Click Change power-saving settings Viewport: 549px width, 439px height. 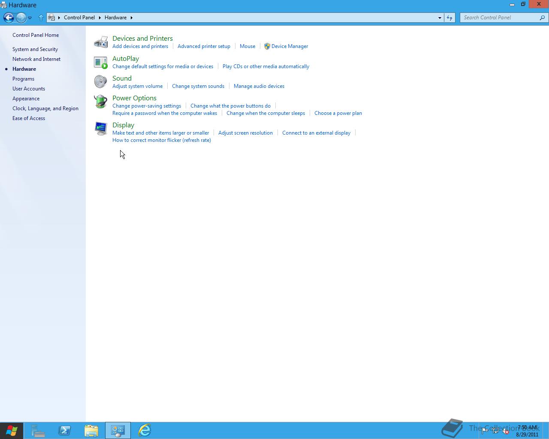pyautogui.click(x=147, y=106)
